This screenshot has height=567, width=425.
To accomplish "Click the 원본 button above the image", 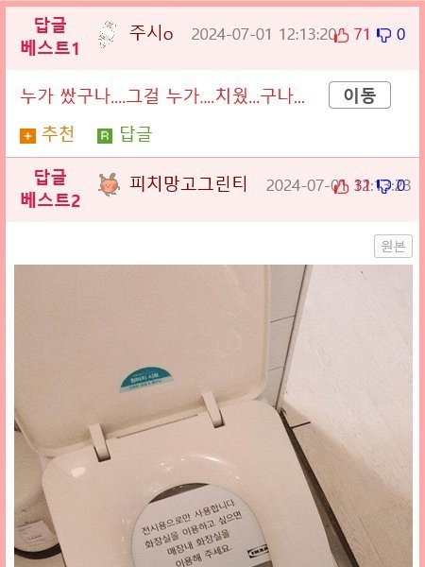I will click(x=393, y=247).
